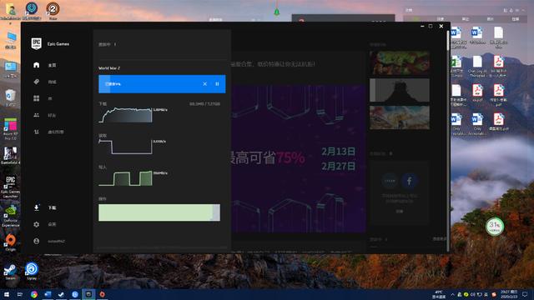
Task: Select the dark mountain thumbnail
Action: coord(400,90)
